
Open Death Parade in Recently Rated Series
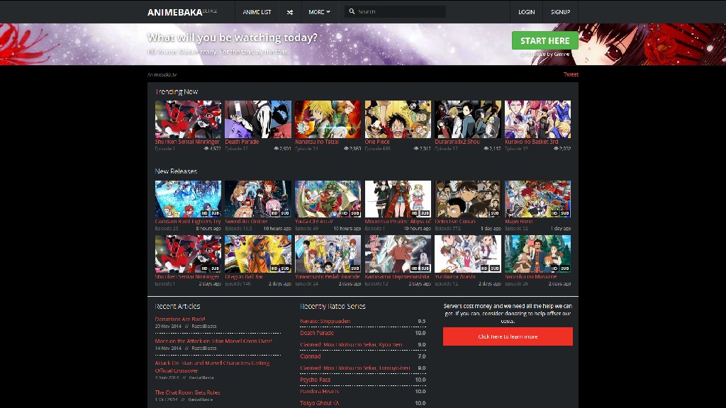tap(317, 333)
